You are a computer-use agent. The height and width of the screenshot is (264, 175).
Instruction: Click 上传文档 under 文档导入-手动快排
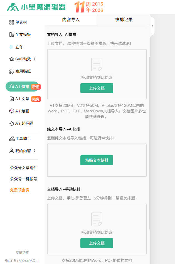tap(97, 243)
